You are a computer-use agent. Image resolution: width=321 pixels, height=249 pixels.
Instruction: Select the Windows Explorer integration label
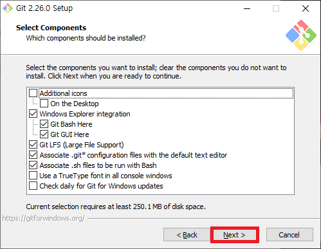[85, 114]
